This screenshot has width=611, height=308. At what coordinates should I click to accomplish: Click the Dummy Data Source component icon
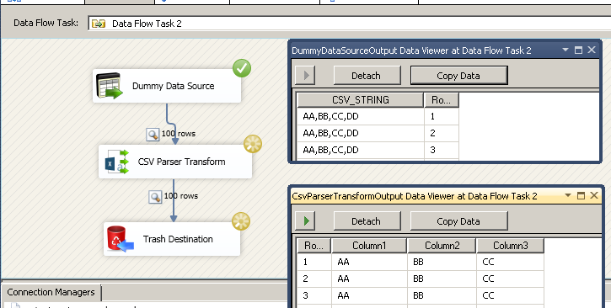110,86
